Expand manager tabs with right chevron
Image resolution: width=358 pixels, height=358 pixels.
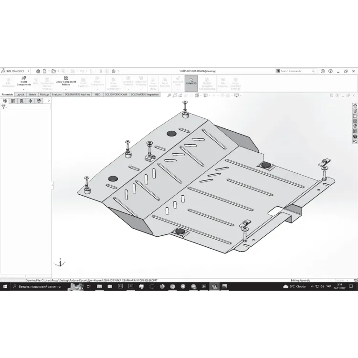click(x=49, y=101)
